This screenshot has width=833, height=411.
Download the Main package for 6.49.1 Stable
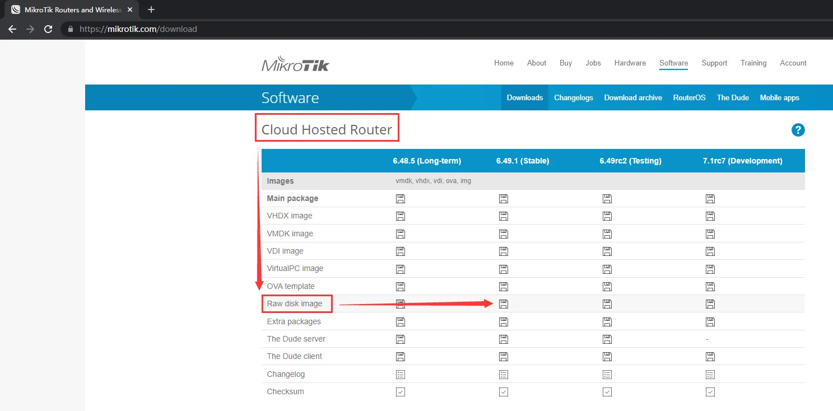click(x=503, y=198)
